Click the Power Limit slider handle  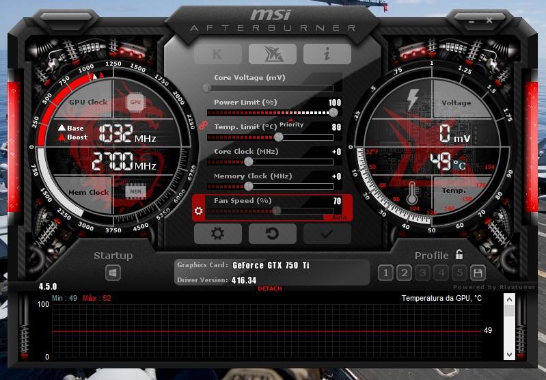point(333,113)
